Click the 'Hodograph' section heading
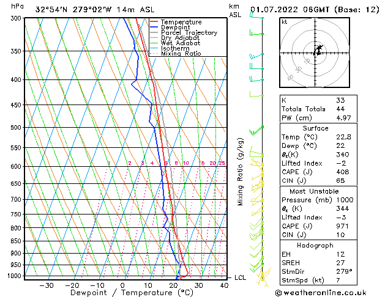Image resolution: width=385 pixels, height=297 pixels. coord(315,246)
